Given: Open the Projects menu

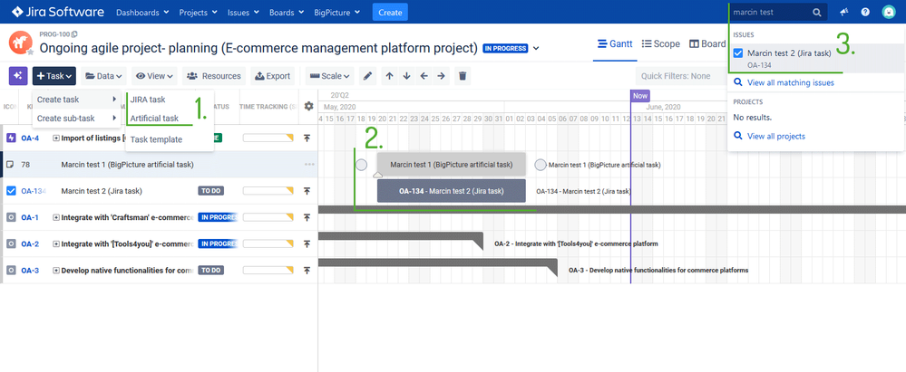Looking at the screenshot, I should [199, 12].
